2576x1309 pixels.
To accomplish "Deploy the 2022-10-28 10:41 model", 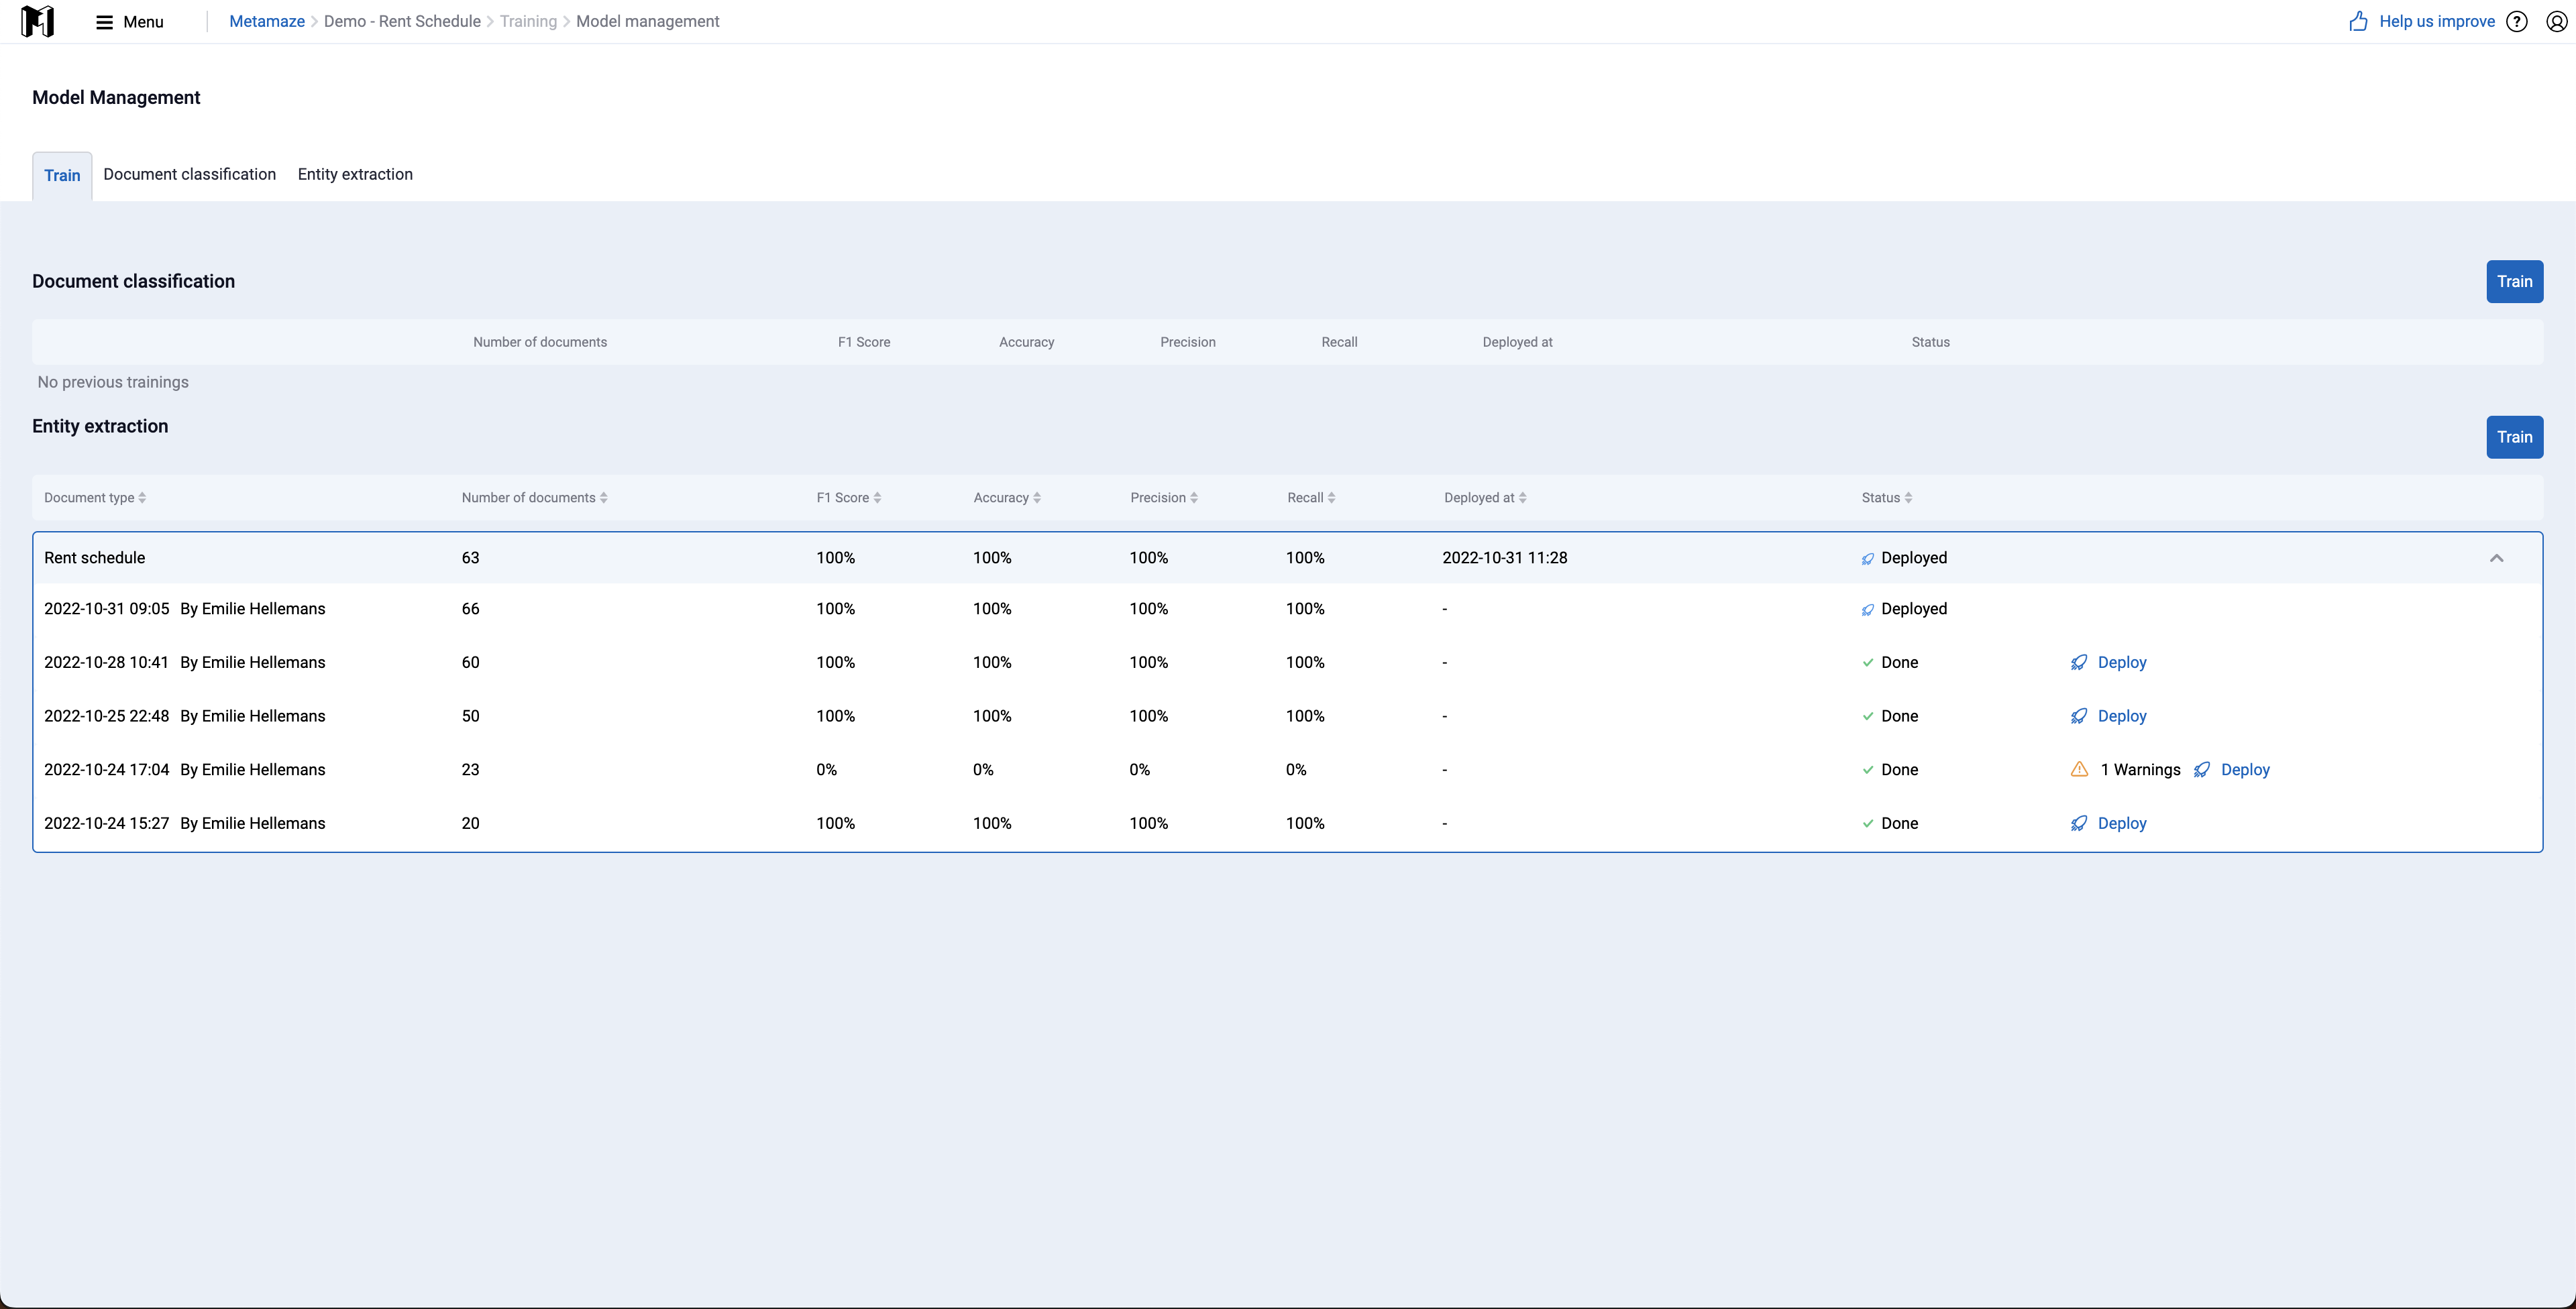I will coord(2122,662).
